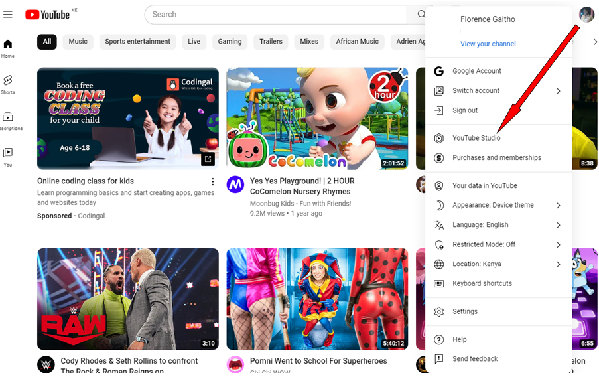The height and width of the screenshot is (379, 599).
Task: Open Moonbug Kids channel avatar
Action: tap(235, 185)
